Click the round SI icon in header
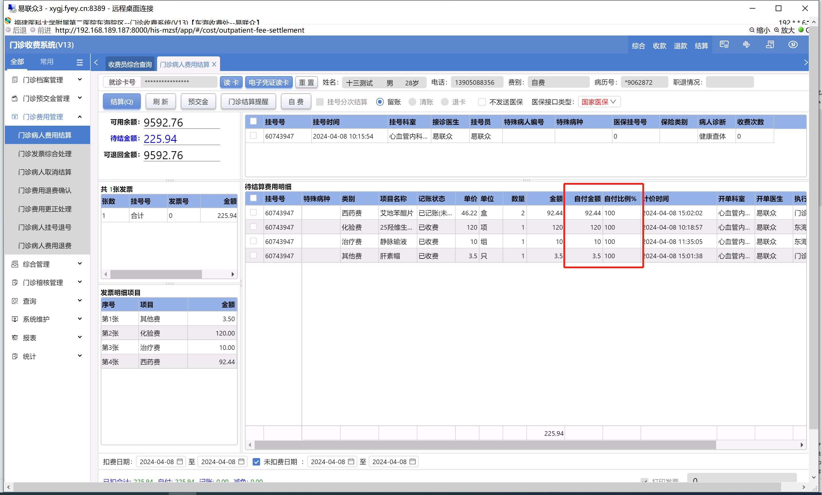Screen dimensions: 822x495 793,45
